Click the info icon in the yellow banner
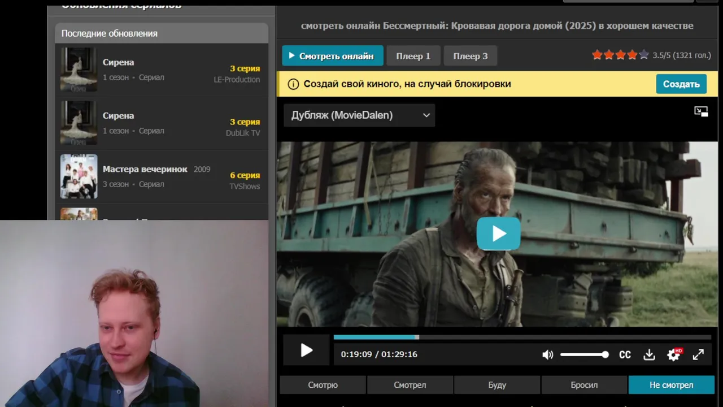 point(293,84)
